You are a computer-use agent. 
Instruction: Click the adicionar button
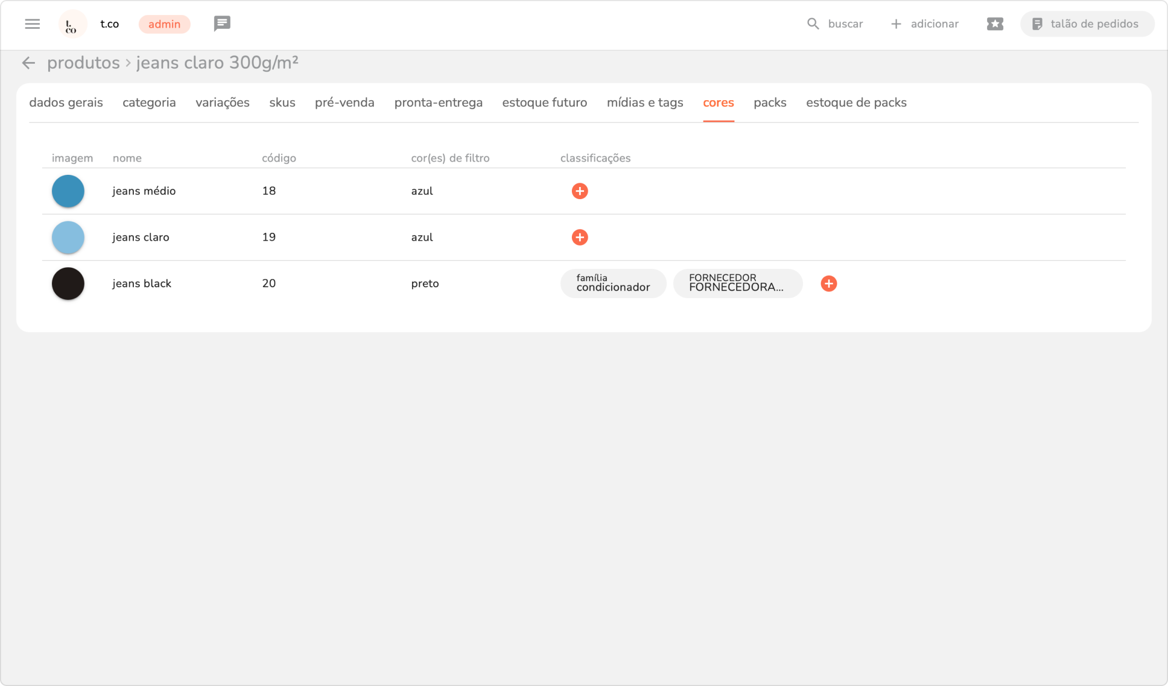[x=925, y=24]
